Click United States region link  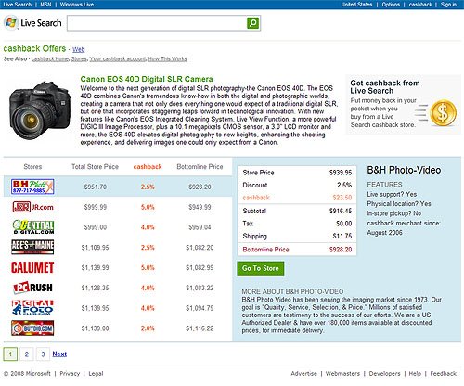[356, 5]
